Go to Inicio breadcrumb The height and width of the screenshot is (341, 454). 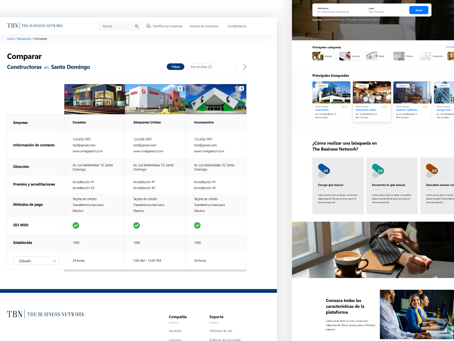pyautogui.click(x=11, y=39)
